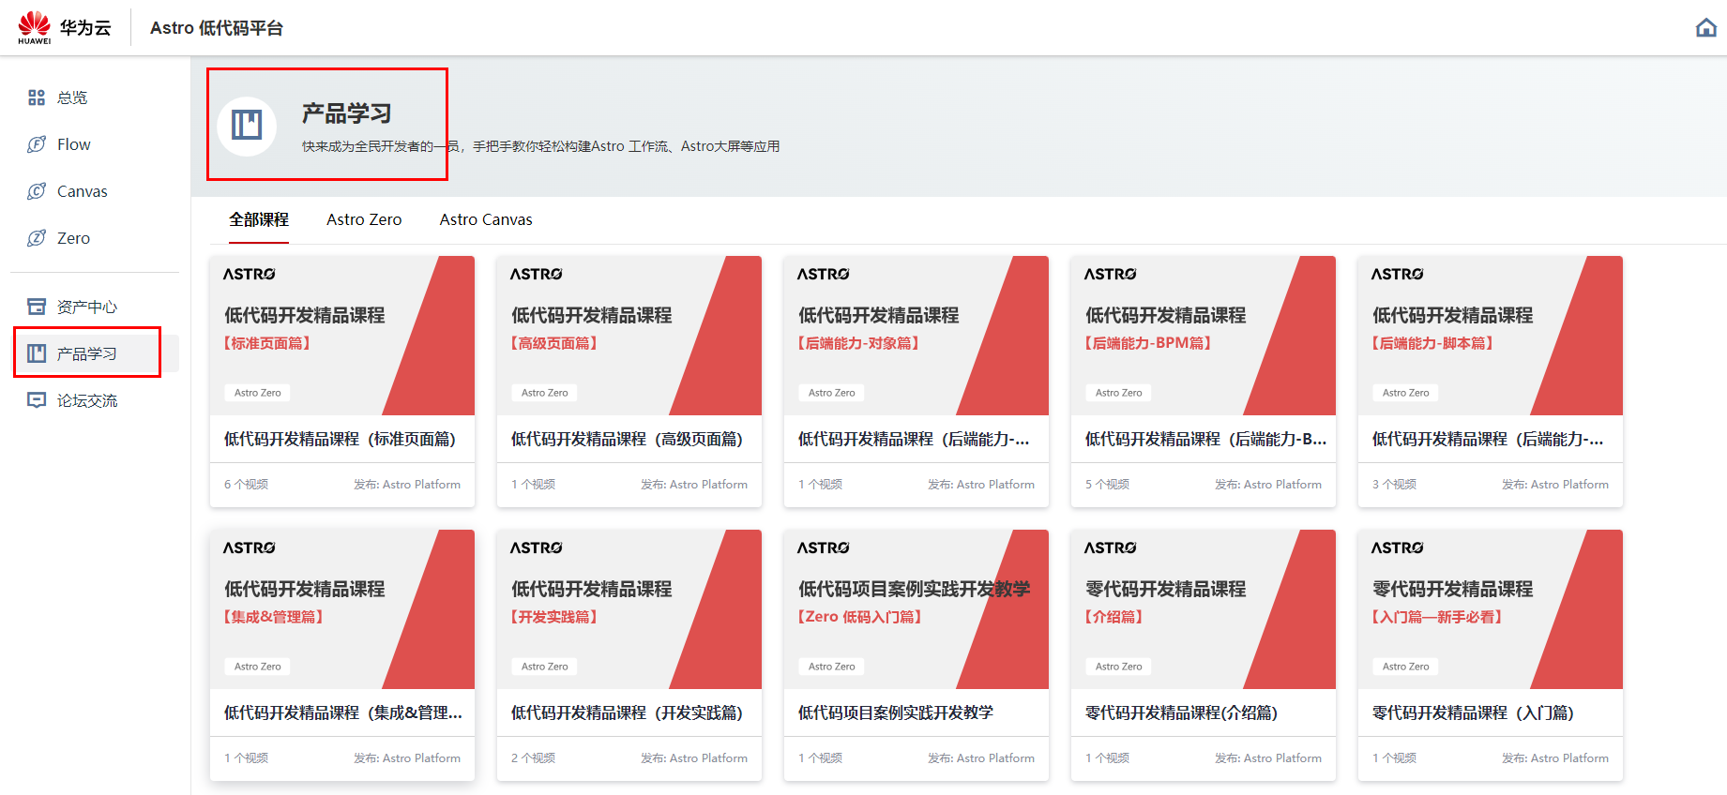Open 资产中心 menu item
This screenshot has height=795, width=1727.
87,307
